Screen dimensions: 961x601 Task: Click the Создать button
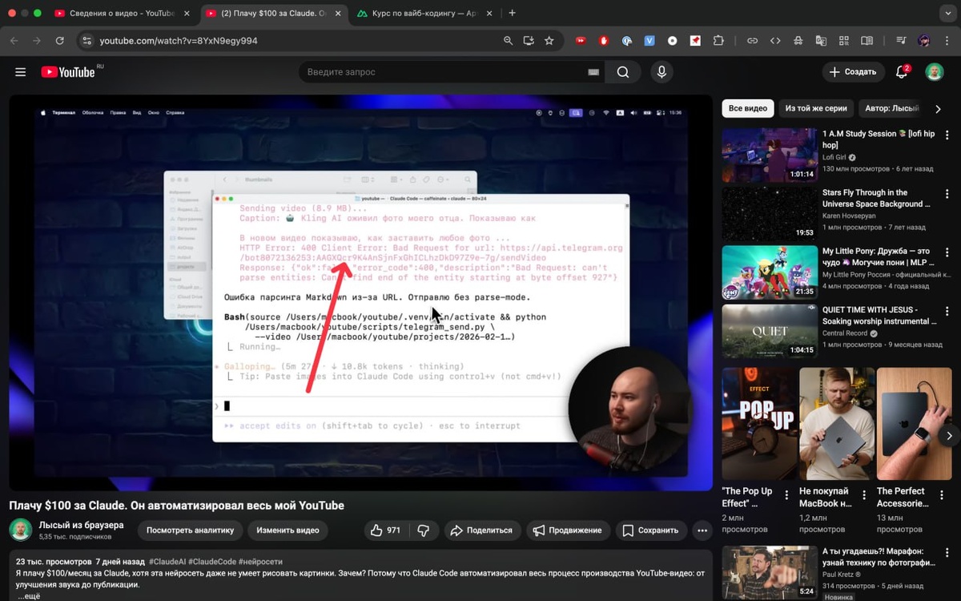click(854, 72)
